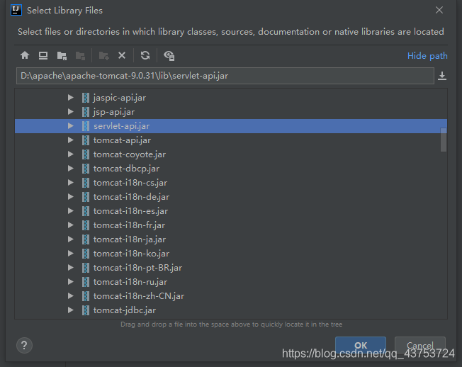Image resolution: width=462 pixels, height=367 pixels.
Task: Click the Desktop directory icon
Action: pos(43,55)
